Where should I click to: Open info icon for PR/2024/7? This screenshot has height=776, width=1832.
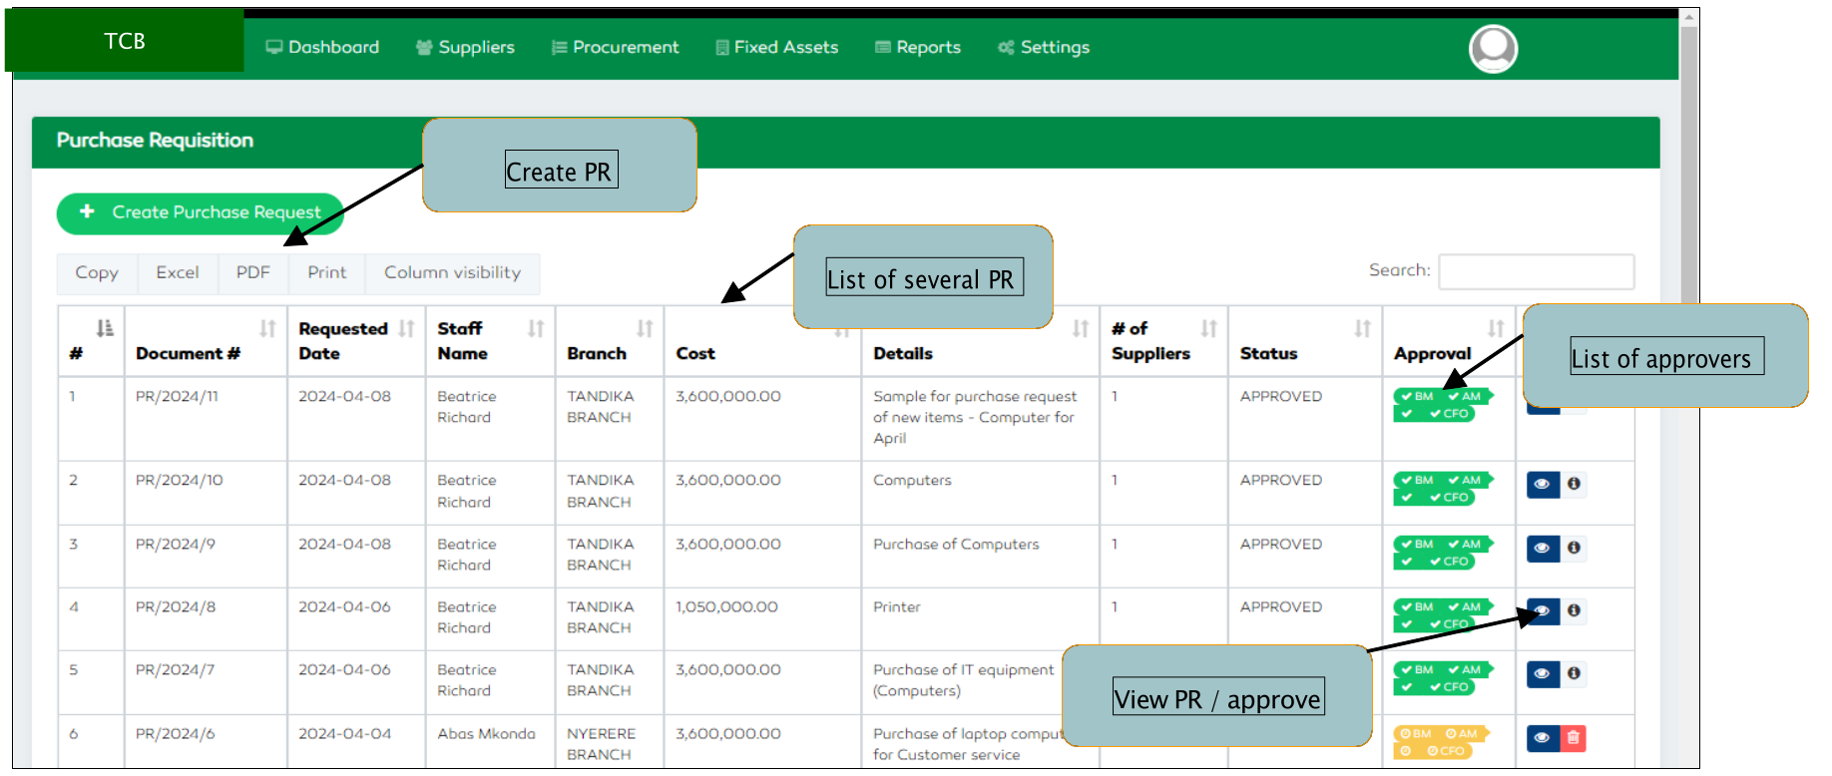(1574, 673)
